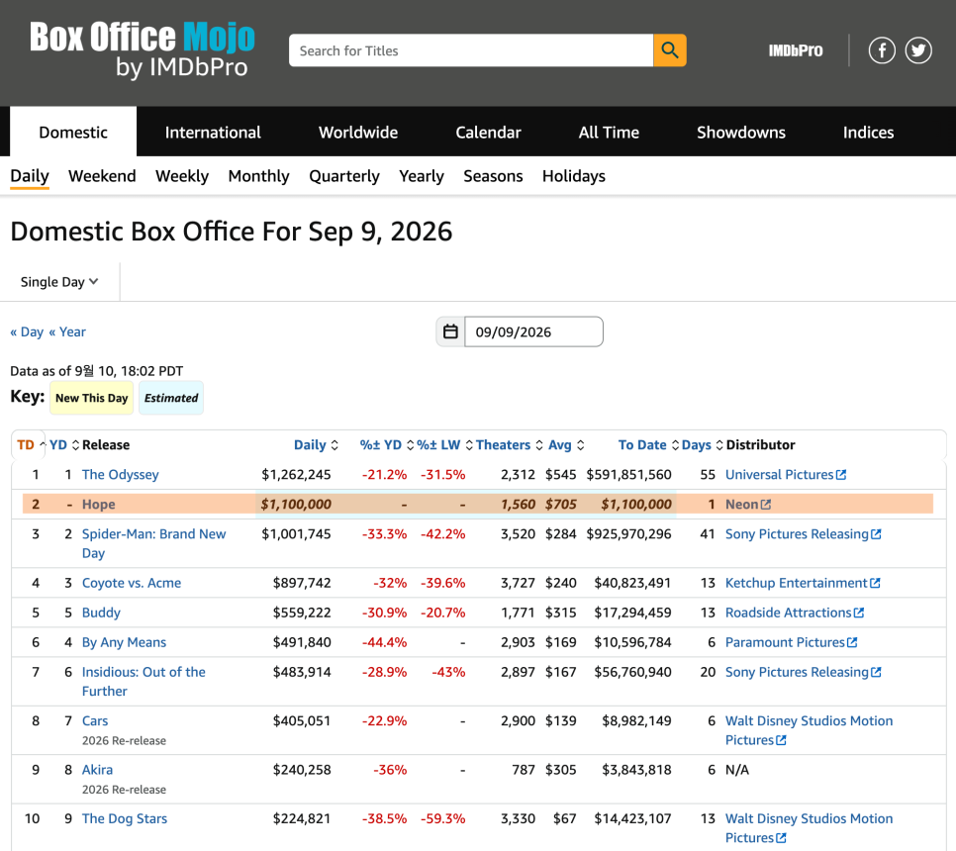956x851 pixels.
Task: Open the Twitter icon link
Action: click(918, 50)
